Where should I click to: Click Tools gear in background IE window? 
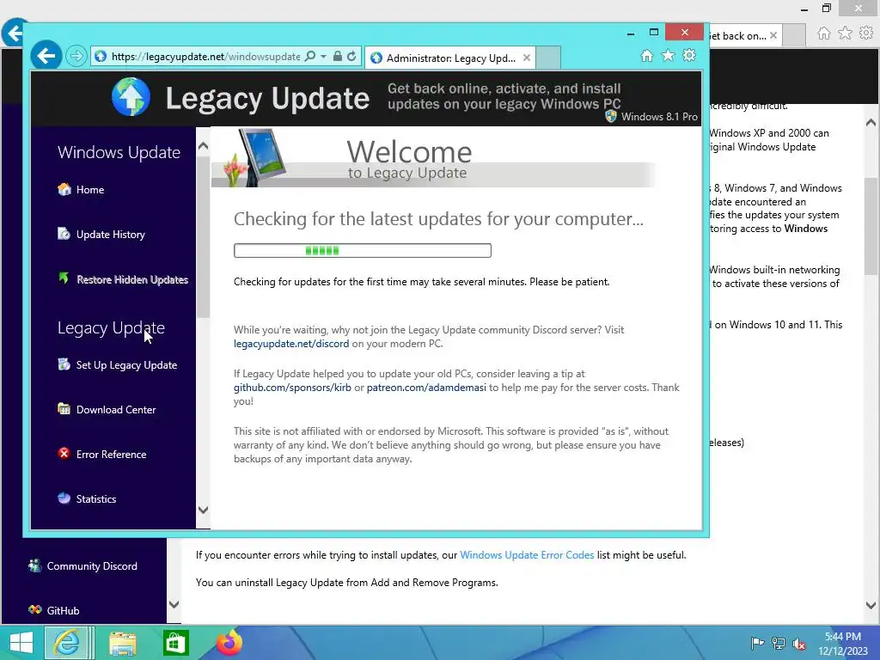coord(866,34)
